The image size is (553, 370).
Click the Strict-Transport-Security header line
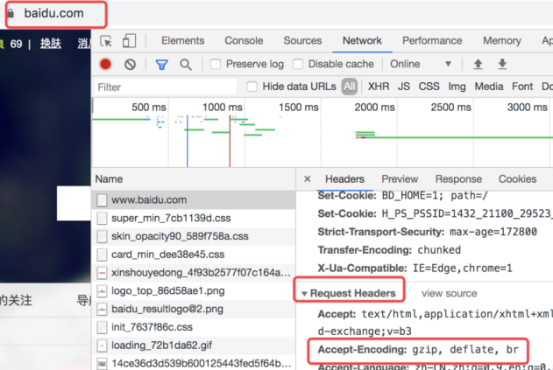[427, 232]
